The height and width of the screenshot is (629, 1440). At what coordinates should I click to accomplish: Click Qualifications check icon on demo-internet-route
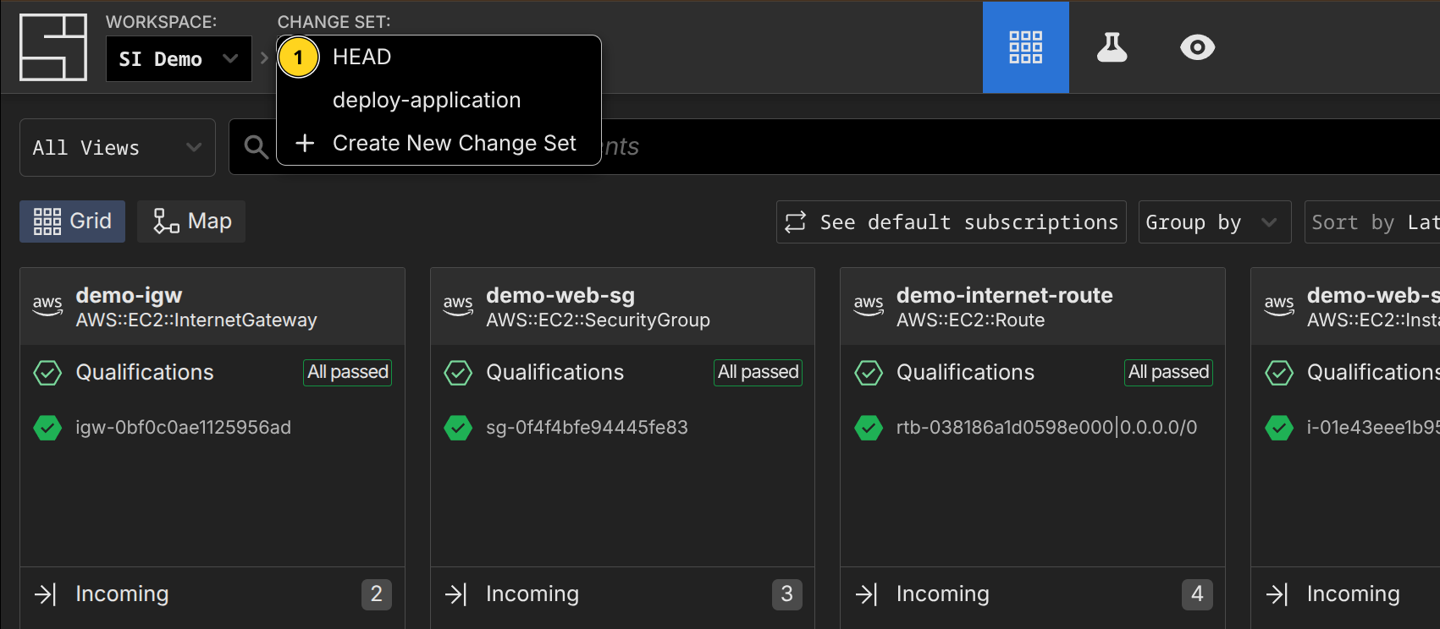[869, 373]
